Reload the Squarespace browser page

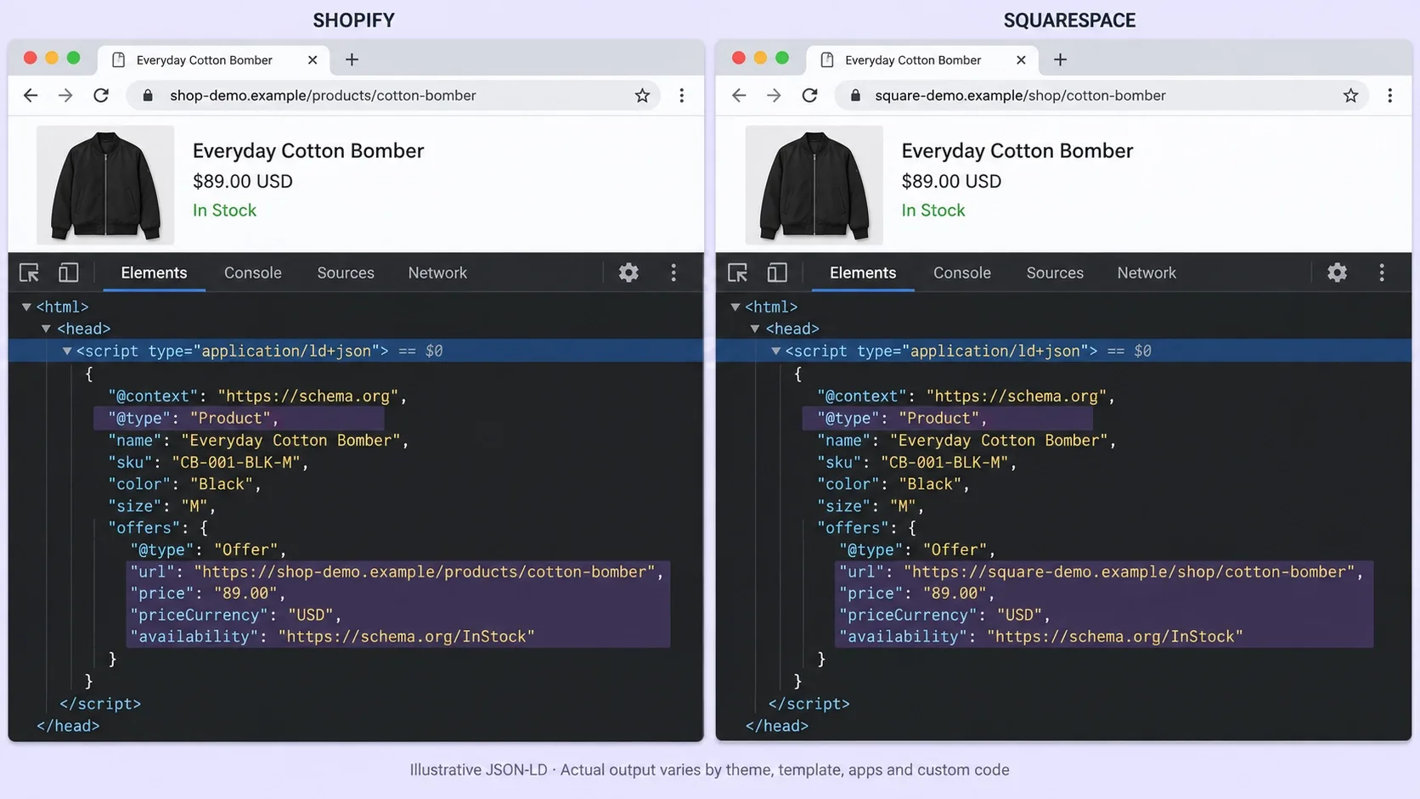pyautogui.click(x=809, y=95)
